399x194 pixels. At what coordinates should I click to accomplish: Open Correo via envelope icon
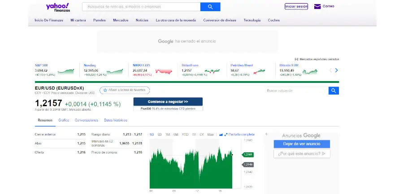[317, 6]
